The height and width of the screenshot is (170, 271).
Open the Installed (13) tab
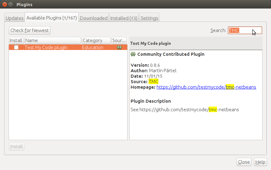tap(124, 18)
